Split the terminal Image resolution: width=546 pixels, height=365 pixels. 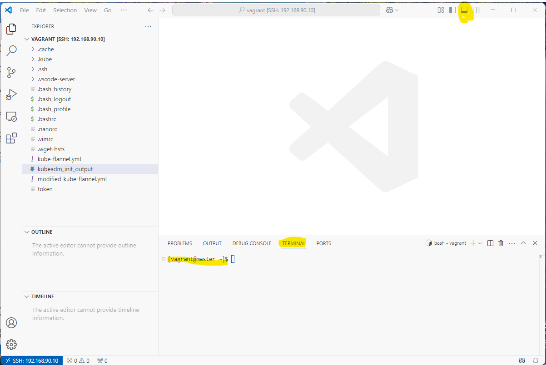click(x=490, y=243)
